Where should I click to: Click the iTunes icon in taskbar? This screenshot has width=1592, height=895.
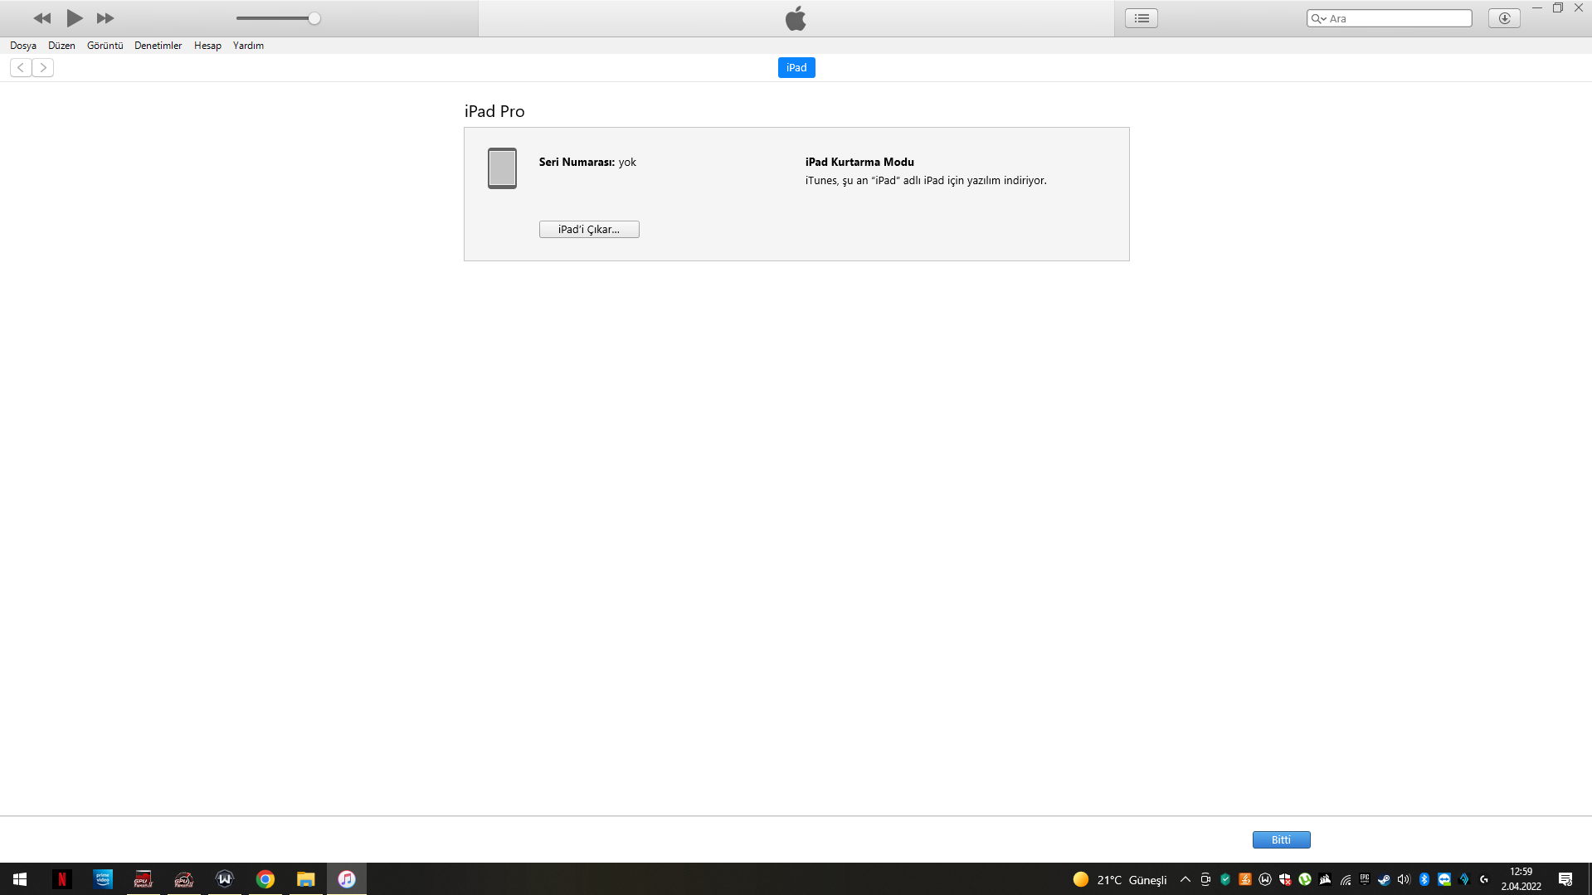[347, 879]
